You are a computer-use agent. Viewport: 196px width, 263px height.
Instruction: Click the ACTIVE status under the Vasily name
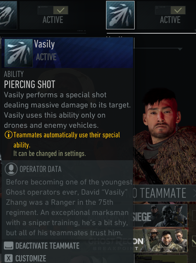[46, 57]
